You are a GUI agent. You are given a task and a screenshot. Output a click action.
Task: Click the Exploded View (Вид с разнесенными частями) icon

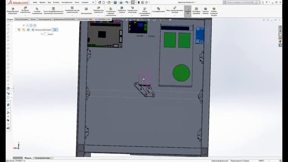pyautogui.click(x=175, y=8)
